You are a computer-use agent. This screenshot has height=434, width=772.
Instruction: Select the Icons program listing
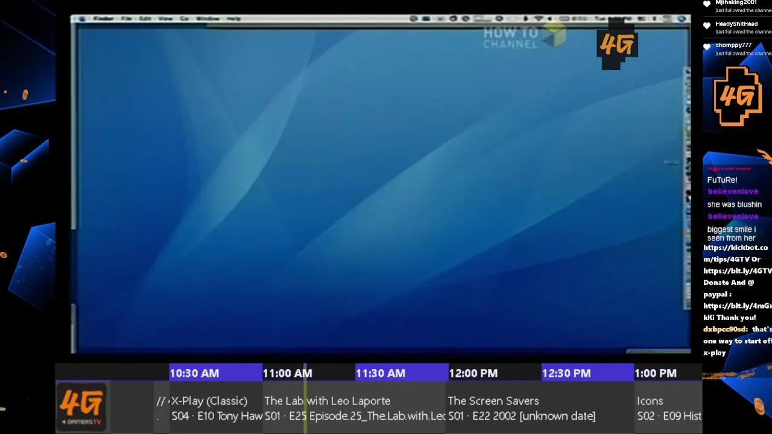point(669,408)
